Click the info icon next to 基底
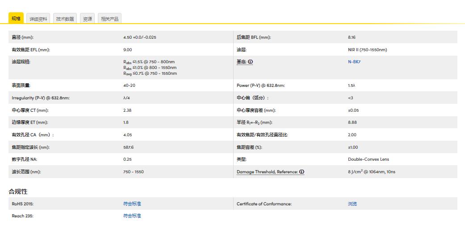The width and height of the screenshot is (465, 232). [251, 62]
